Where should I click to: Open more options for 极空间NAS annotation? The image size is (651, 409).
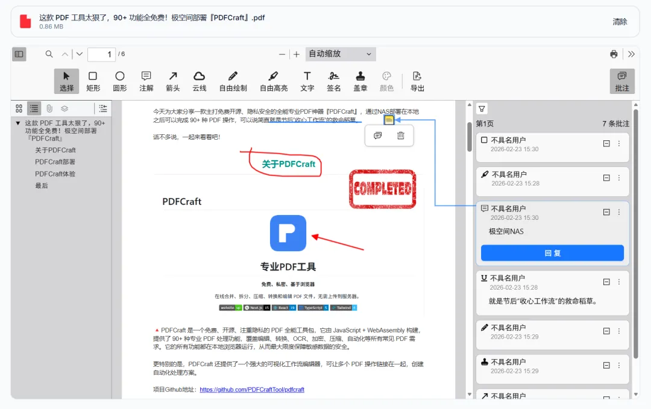click(619, 212)
